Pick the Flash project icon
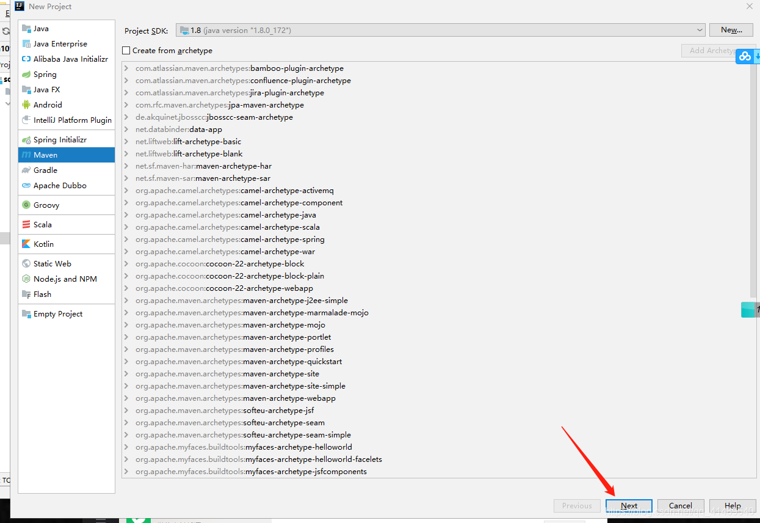Viewport: 760px width, 523px height. 26,294
